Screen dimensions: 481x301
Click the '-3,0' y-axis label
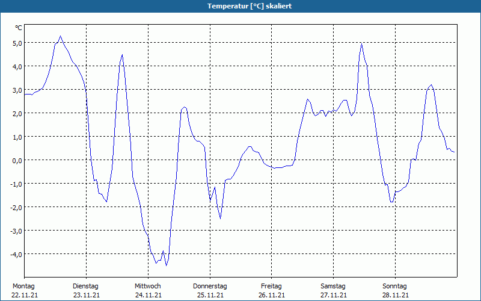[16, 231]
